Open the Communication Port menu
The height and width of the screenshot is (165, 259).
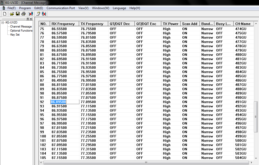point(61,8)
